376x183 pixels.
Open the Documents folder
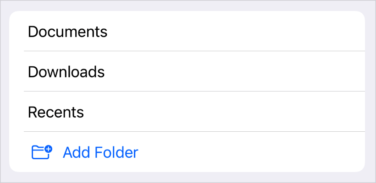click(187, 31)
